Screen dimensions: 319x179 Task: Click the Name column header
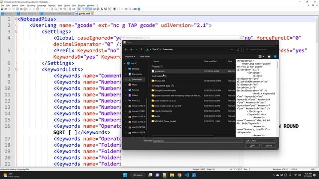156,61
